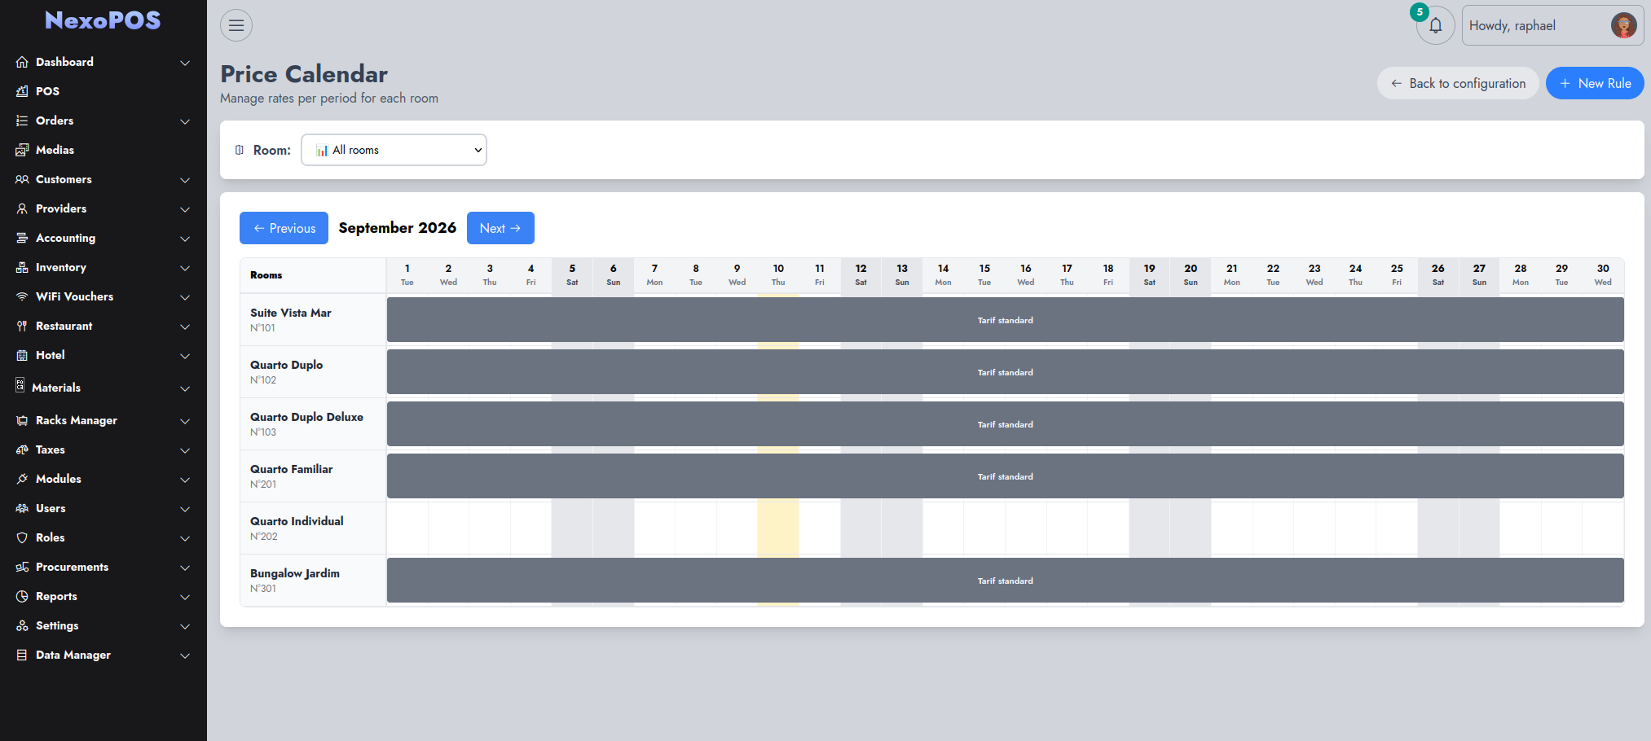
Task: Open the Racks Manager sidebar menu
Action: coord(103,420)
